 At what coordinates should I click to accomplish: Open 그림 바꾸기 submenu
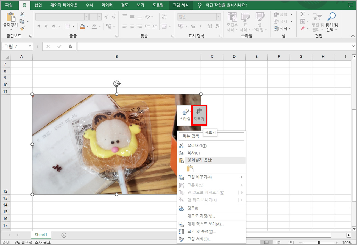(x=211, y=177)
